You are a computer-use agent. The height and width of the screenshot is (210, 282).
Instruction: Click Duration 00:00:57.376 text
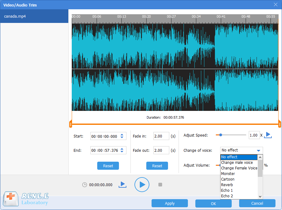pos(165,117)
